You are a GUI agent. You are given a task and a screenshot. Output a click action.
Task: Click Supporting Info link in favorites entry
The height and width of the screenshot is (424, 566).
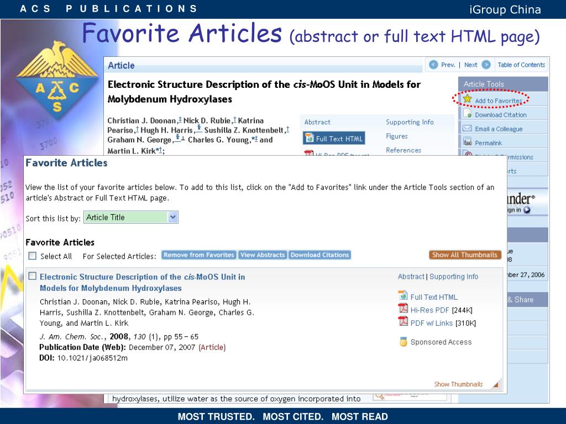coord(454,277)
